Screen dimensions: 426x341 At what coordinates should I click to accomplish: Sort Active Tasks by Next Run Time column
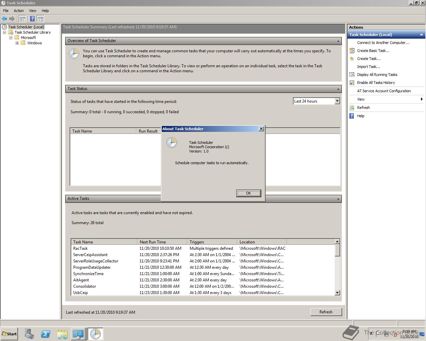(x=162, y=242)
